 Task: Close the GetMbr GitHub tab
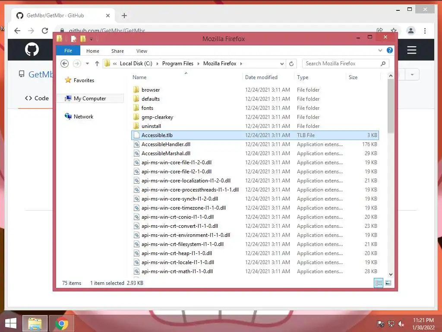107,16
